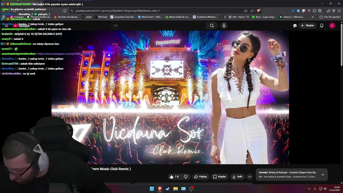Screen dimensions: 343x193
Task: Click the İndir download button
Action: click(237, 177)
